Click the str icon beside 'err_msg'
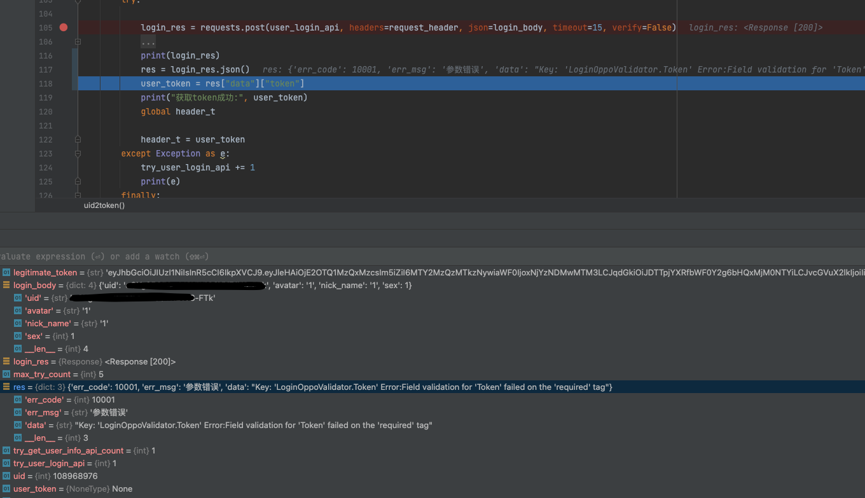 tap(17, 412)
